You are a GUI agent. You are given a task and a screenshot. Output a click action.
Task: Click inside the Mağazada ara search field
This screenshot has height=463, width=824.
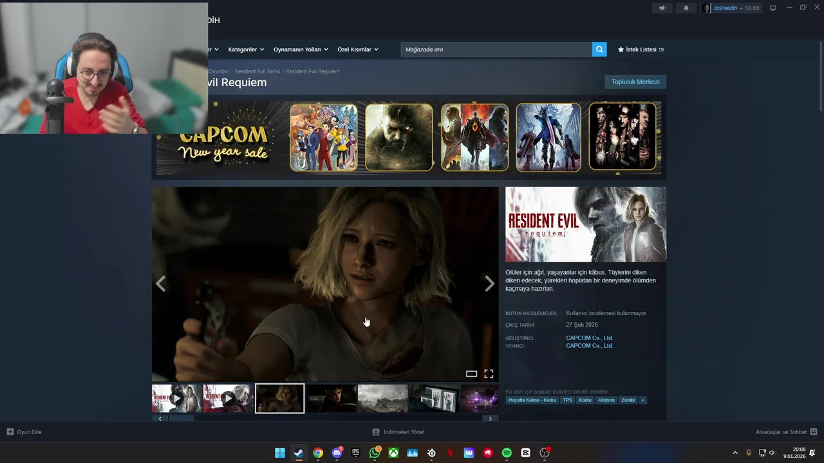click(x=496, y=50)
